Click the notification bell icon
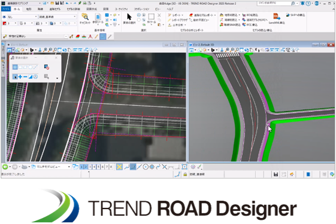The image size is (336, 224). point(302,4)
